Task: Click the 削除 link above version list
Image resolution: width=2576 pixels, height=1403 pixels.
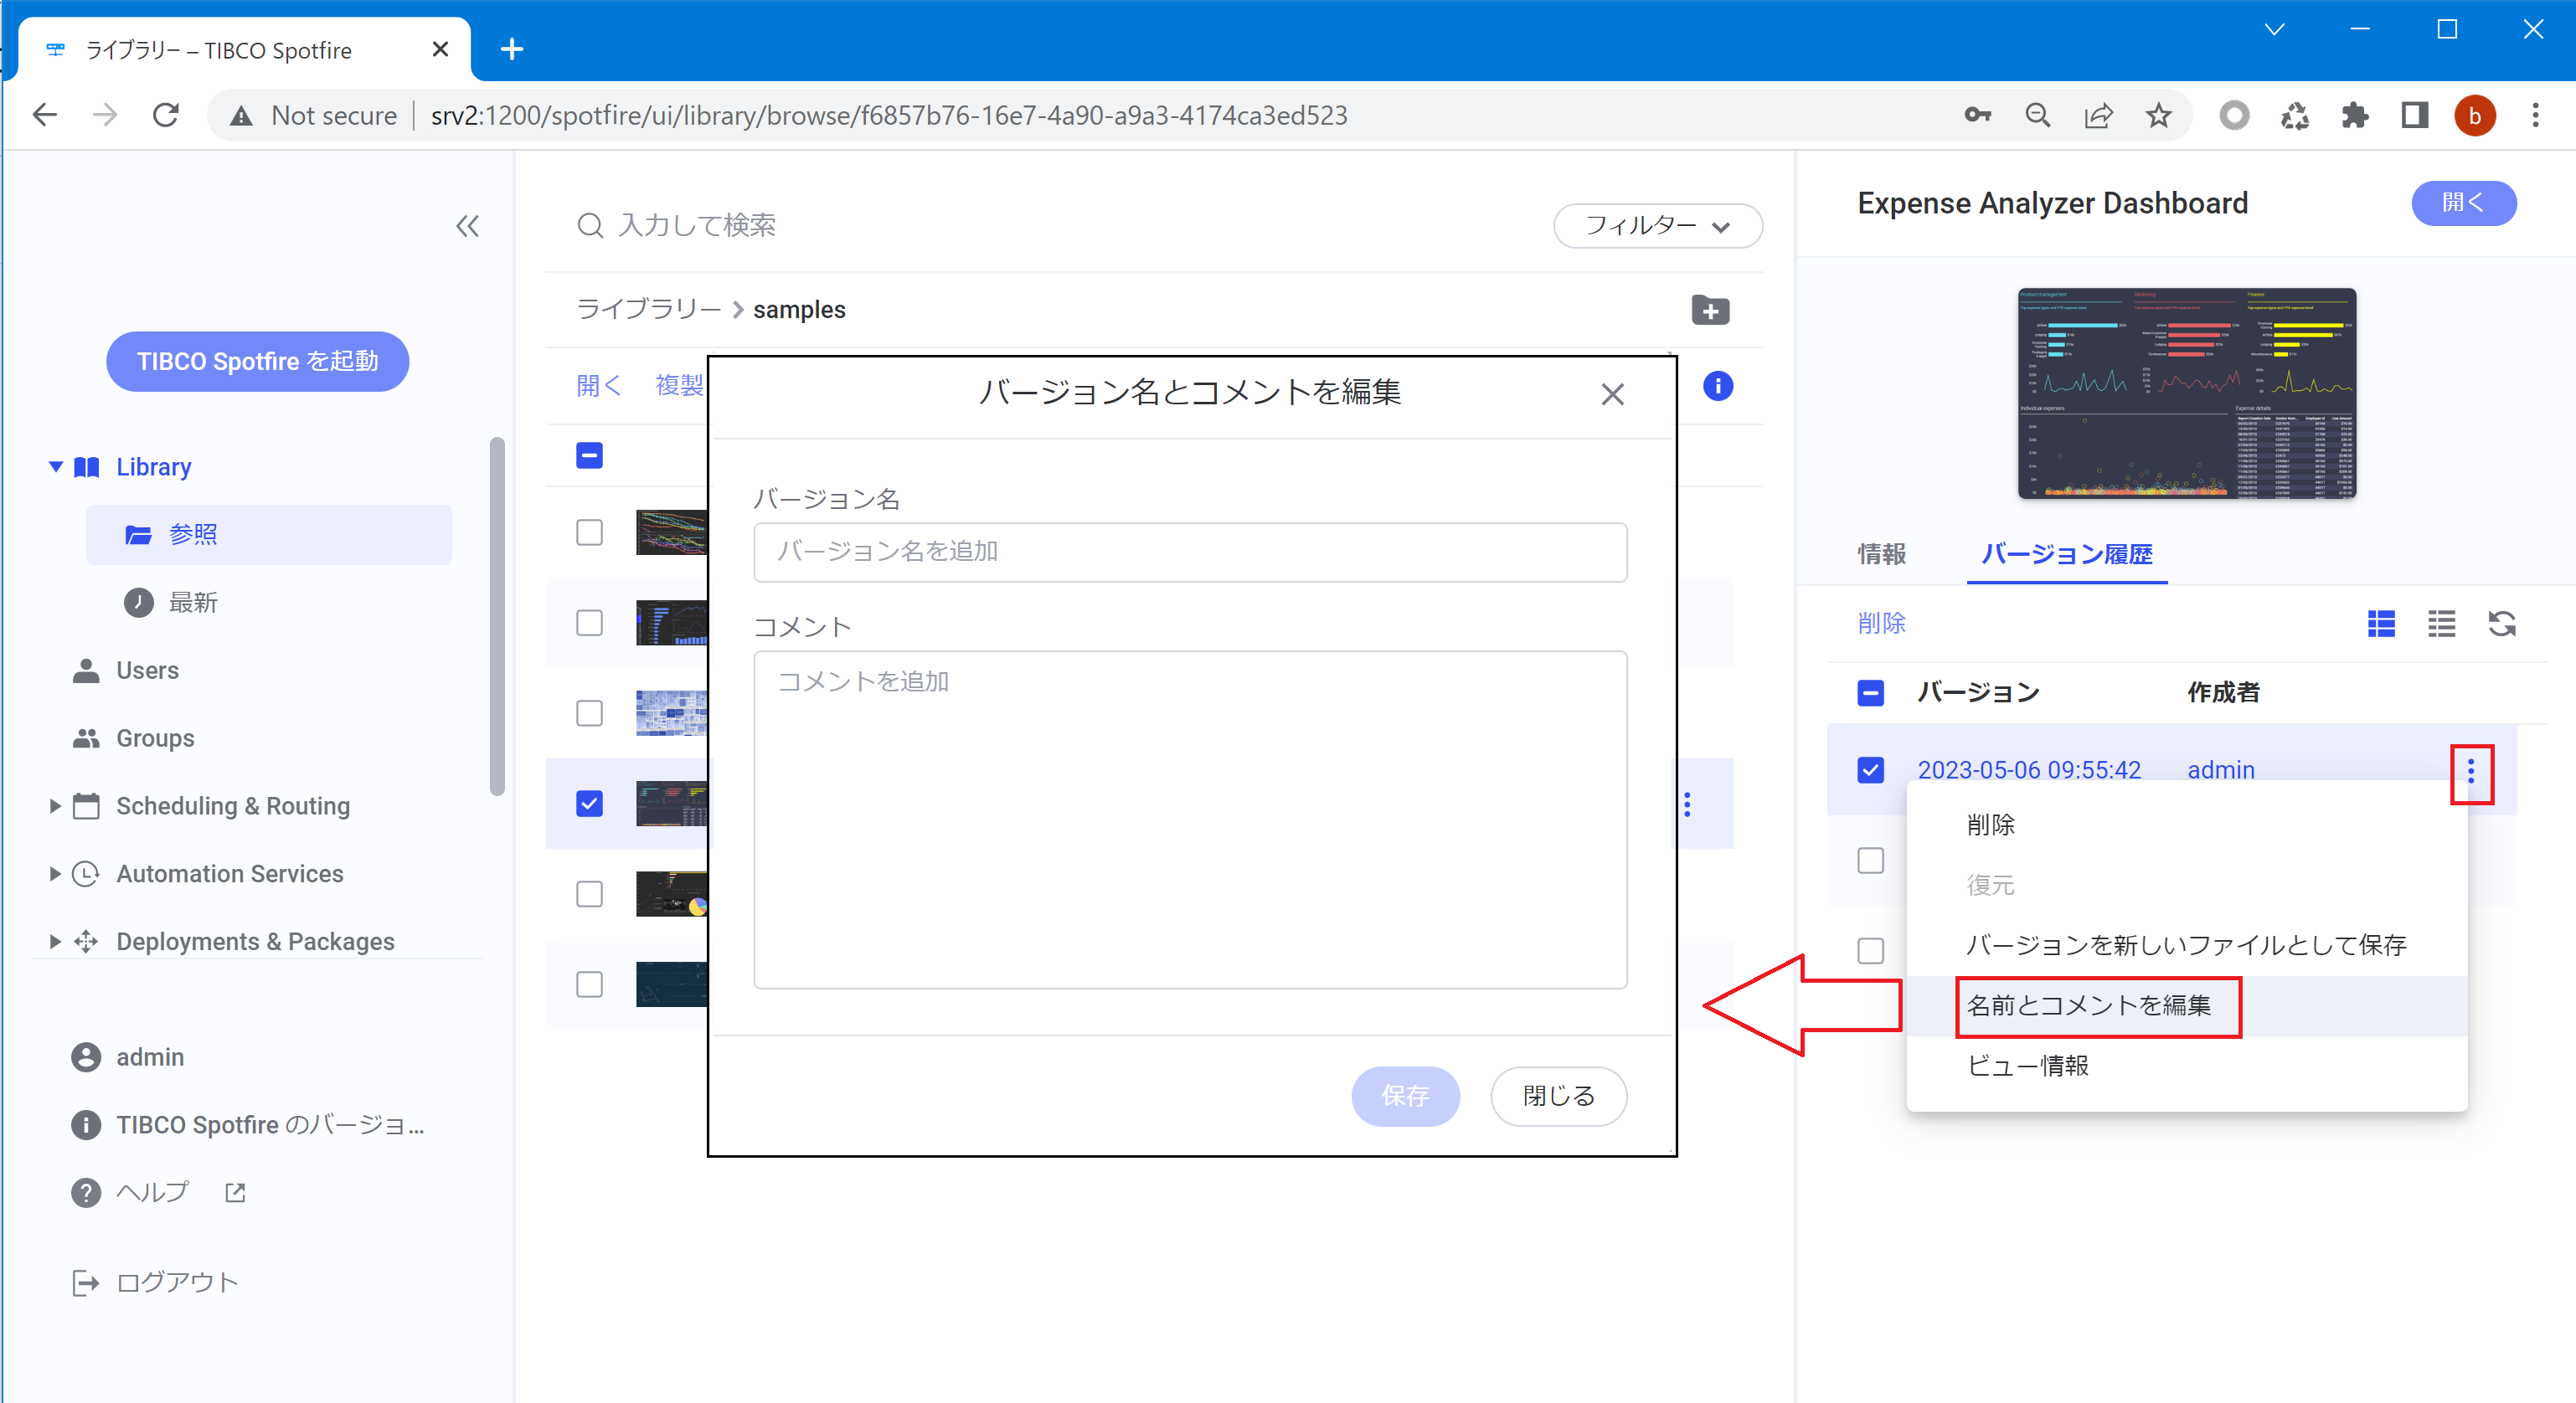Action: (x=1881, y=624)
